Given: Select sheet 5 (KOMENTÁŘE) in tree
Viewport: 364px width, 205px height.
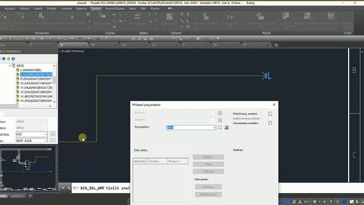Looking at the screenshot, I should (31, 70).
